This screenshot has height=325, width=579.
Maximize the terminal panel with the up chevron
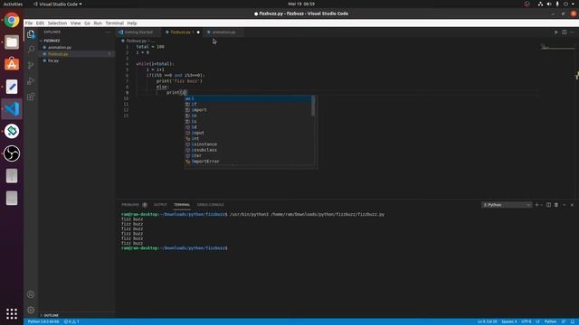pyautogui.click(x=565, y=205)
